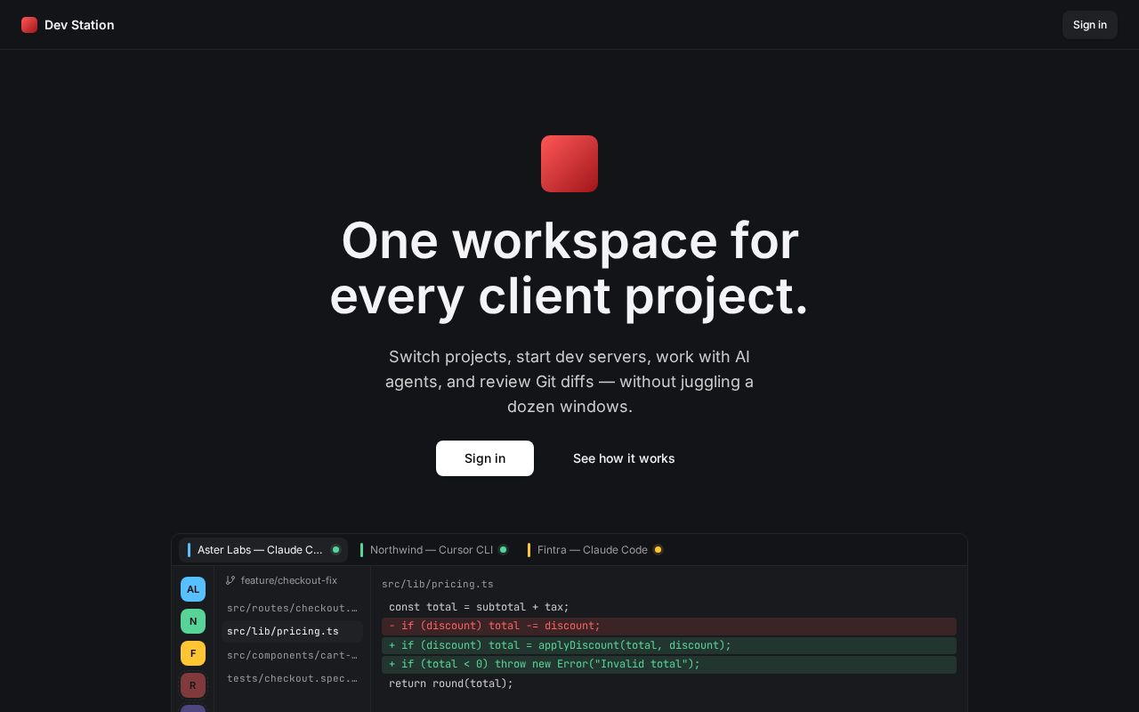1139x712 pixels.
Task: Click the yellow status dot on Fintra tab
Action: (x=658, y=550)
